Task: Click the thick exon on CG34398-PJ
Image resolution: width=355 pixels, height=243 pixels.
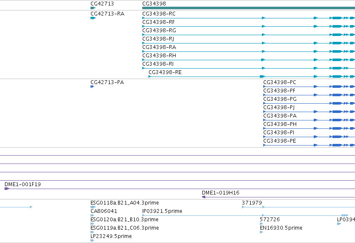Action: (x=337, y=112)
